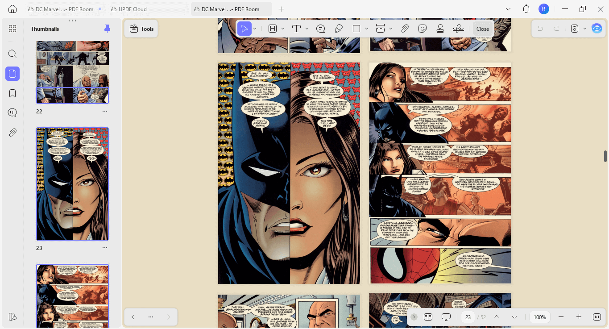The width and height of the screenshot is (609, 329).
Task: Click the page number field showing 23
Action: click(x=468, y=317)
